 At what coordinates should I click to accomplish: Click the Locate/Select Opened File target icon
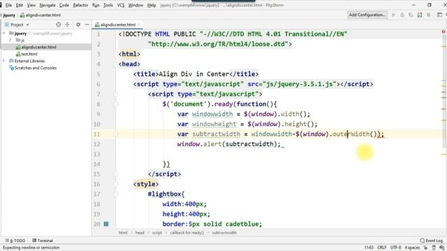pyautogui.click(x=59, y=25)
